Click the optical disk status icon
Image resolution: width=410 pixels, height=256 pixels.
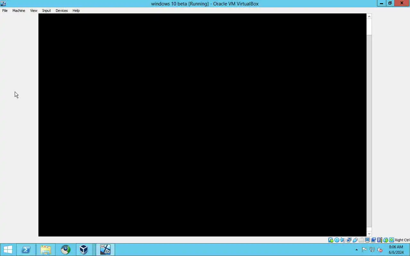(337, 240)
